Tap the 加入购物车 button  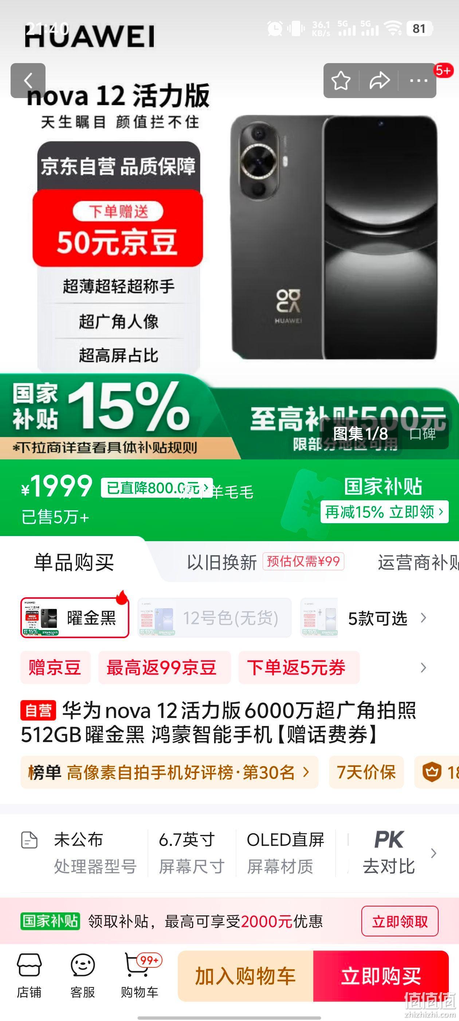tap(246, 976)
